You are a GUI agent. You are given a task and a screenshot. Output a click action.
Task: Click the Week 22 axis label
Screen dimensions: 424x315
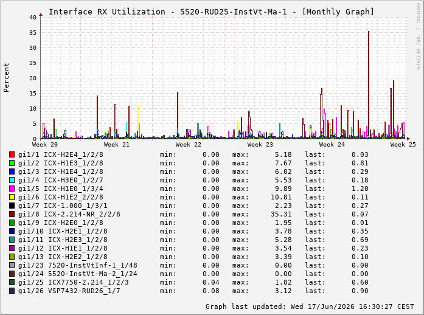coord(189,145)
